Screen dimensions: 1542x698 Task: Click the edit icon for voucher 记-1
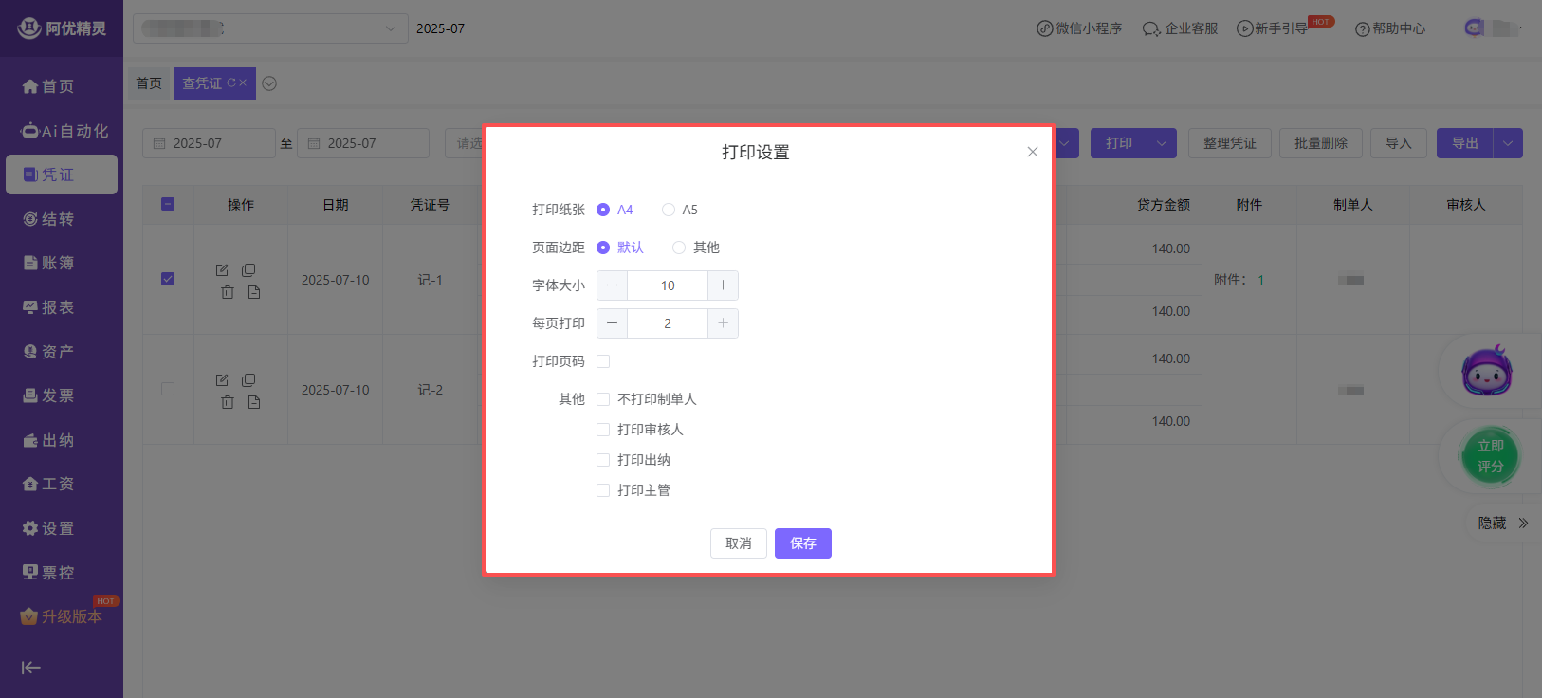pyautogui.click(x=222, y=270)
